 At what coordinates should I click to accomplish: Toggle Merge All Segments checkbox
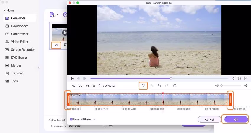(71, 119)
